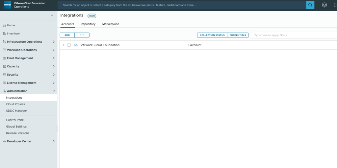The height and width of the screenshot is (168, 337).
Task: Click the Inventory icon in sidebar
Action: (4, 34)
